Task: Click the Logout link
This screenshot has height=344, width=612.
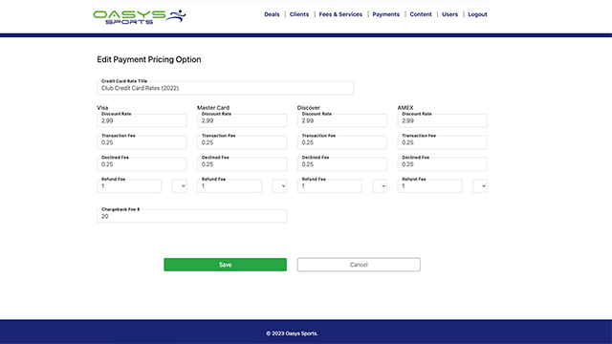Action: point(477,14)
